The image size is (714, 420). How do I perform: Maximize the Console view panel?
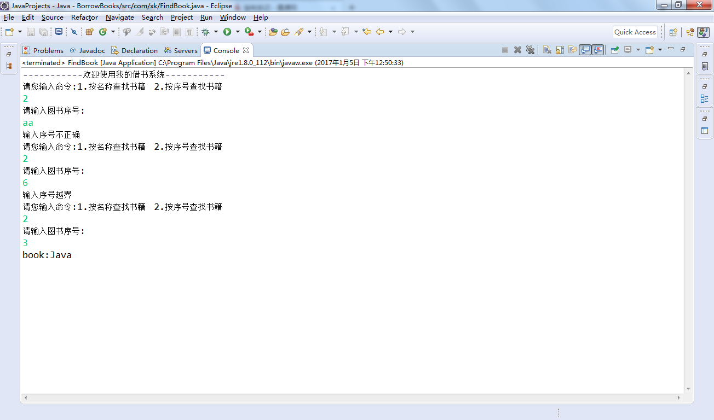tap(683, 49)
